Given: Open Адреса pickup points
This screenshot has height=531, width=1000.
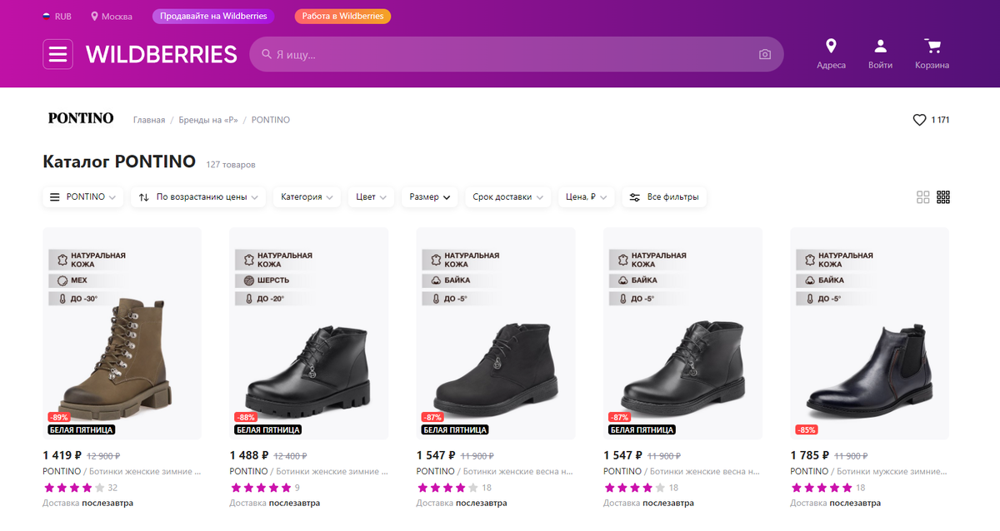Looking at the screenshot, I should point(831,54).
